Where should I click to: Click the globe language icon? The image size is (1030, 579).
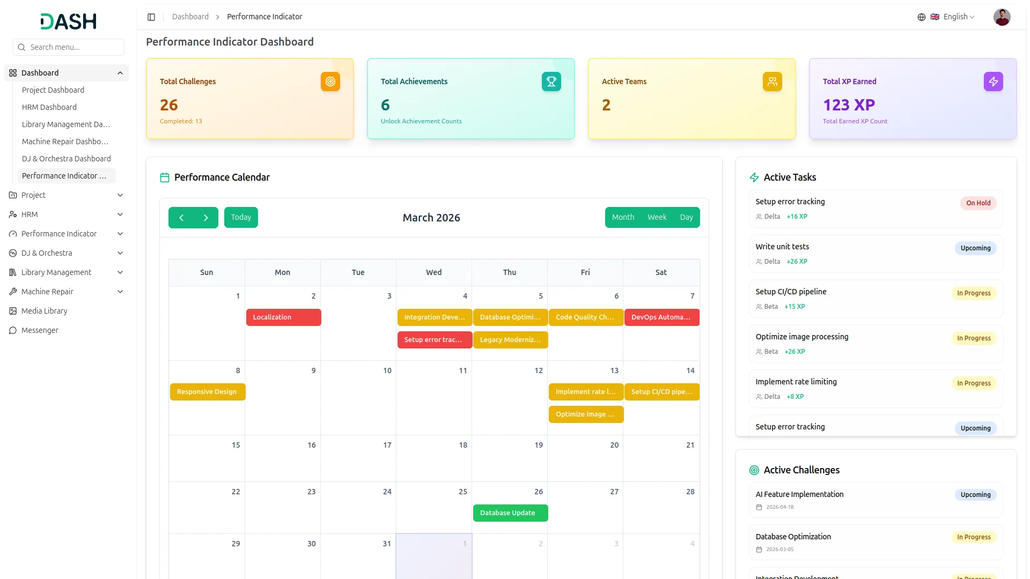point(921,17)
